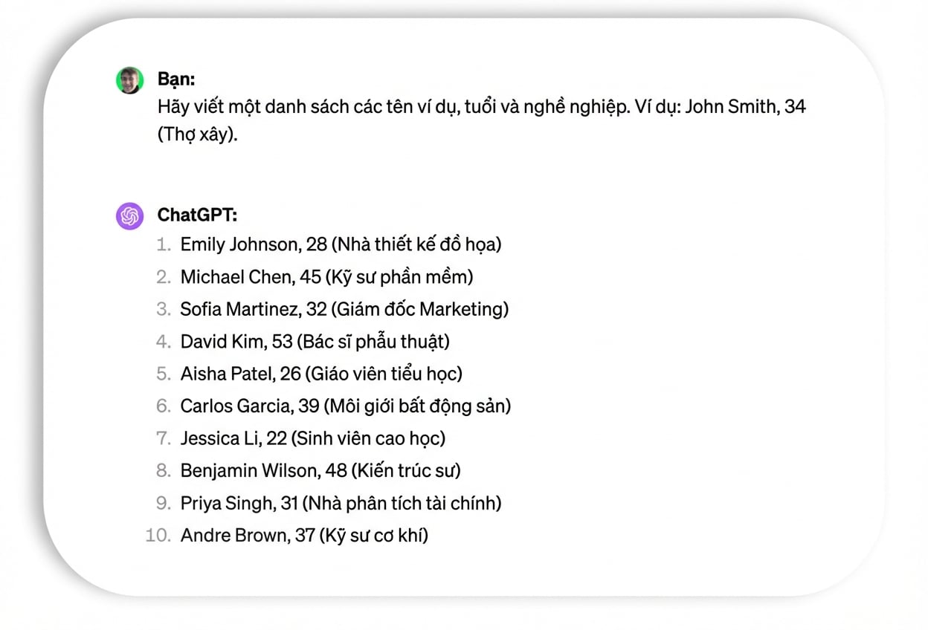
Task: Click the user profile avatar photo
Action: [129, 80]
